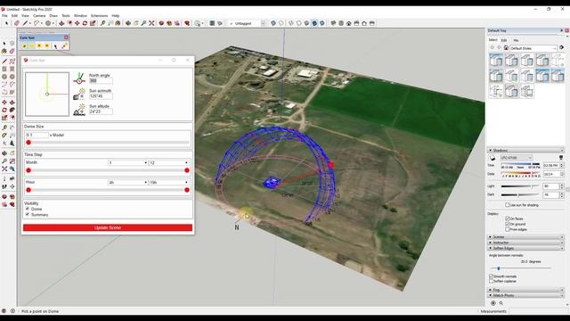The width and height of the screenshot is (570, 321).
Task: Open the Month start dropdown showing 1
Action: [x=127, y=162]
